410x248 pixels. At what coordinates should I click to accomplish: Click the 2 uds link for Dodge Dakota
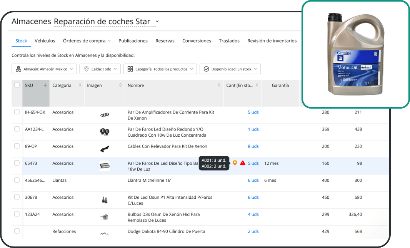(253, 231)
